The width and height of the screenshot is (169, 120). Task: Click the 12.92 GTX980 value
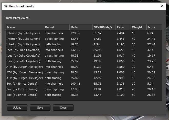(98, 78)
